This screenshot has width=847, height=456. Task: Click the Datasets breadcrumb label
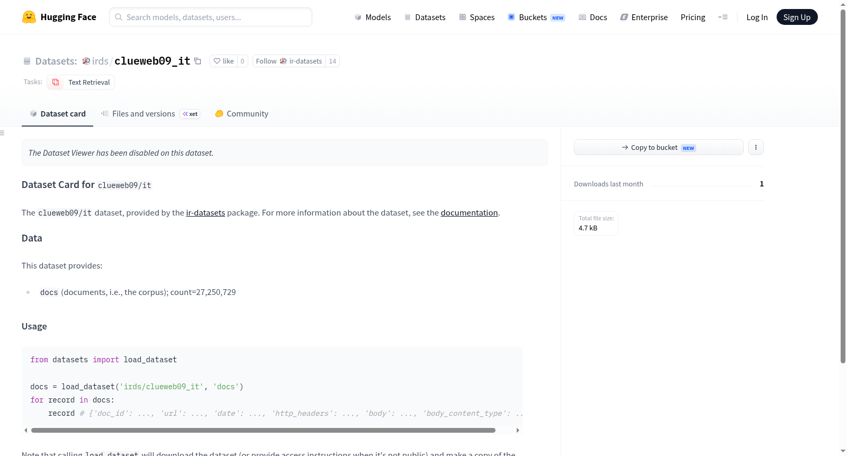click(x=56, y=61)
